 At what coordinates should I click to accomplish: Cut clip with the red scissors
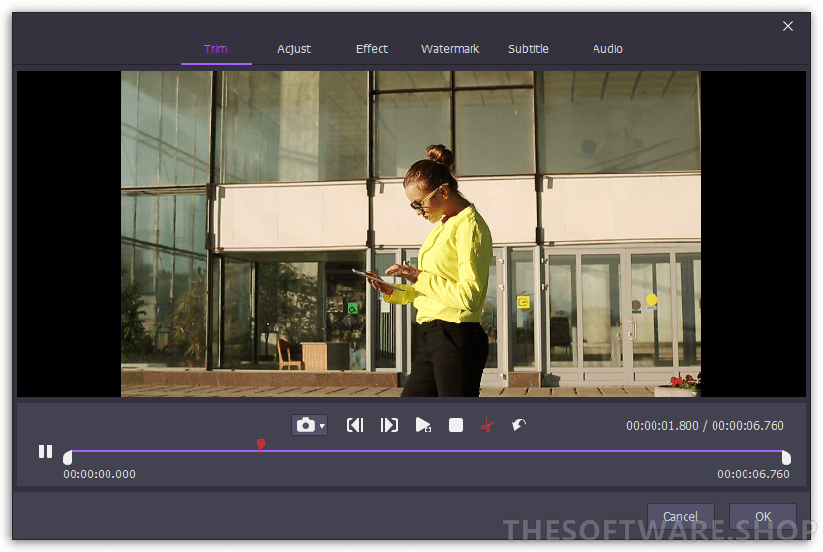487,425
